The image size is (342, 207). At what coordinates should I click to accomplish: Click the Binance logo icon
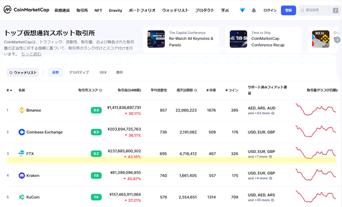click(22, 110)
